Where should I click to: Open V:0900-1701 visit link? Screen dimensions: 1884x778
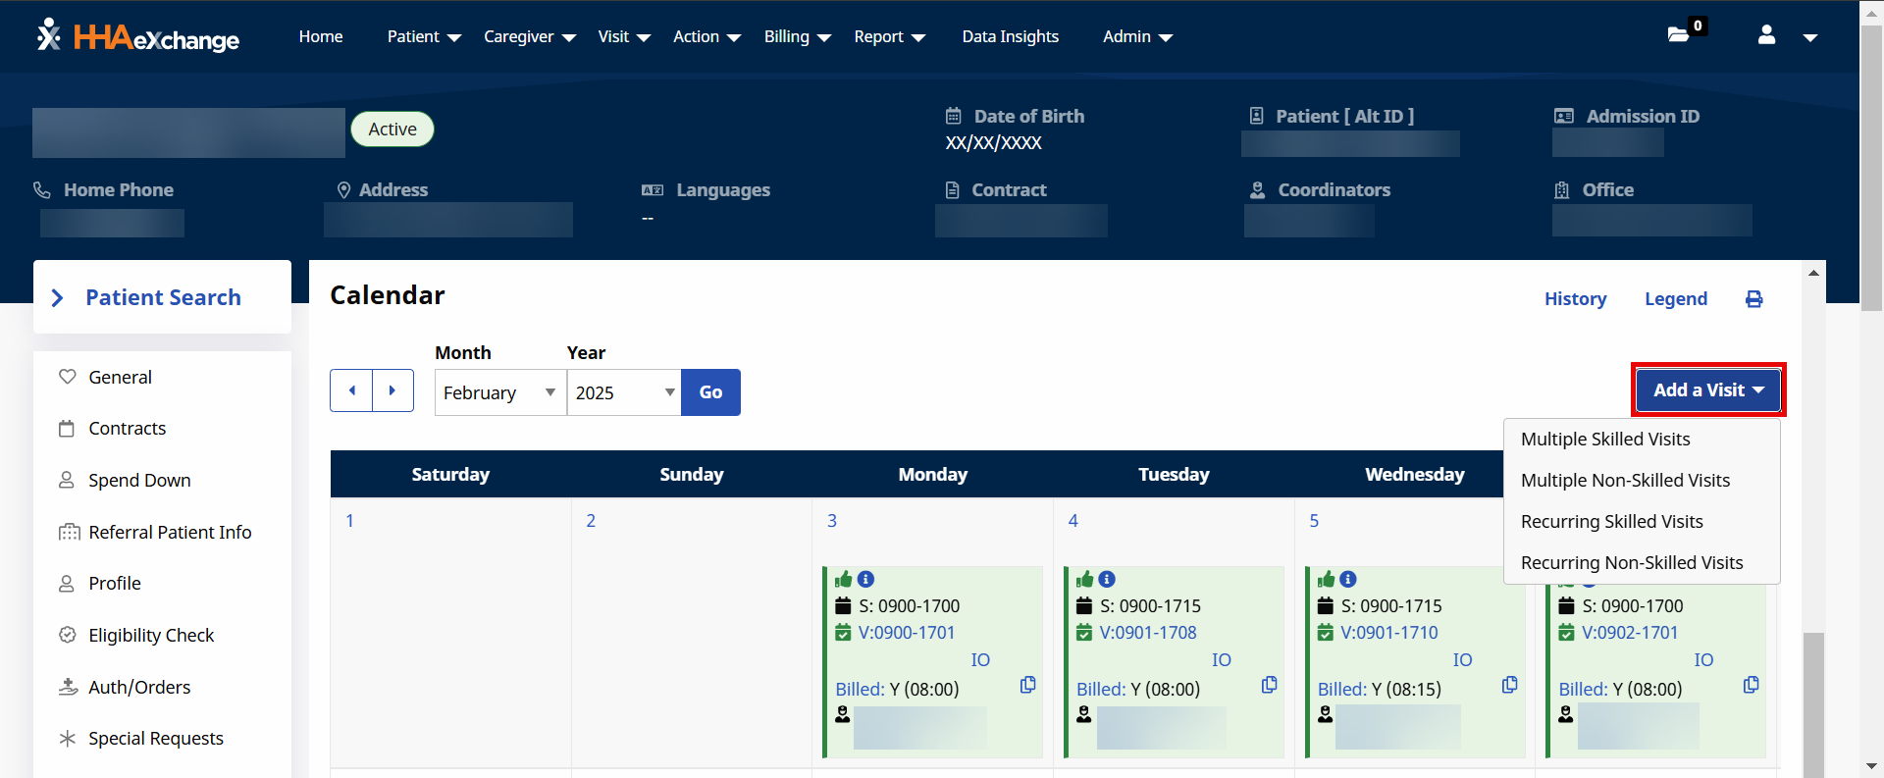[907, 633]
